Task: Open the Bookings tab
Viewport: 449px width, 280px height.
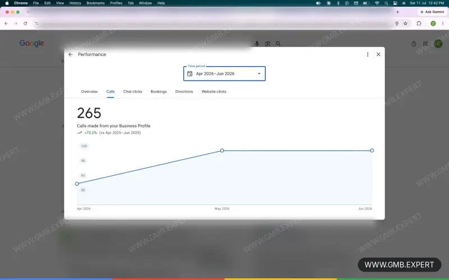Action: click(159, 92)
